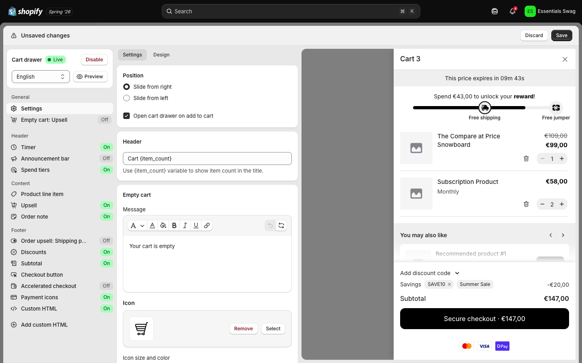The height and width of the screenshot is (363, 582).
Task: Toggle Open cart drawer on add to cart
Action: click(127, 116)
